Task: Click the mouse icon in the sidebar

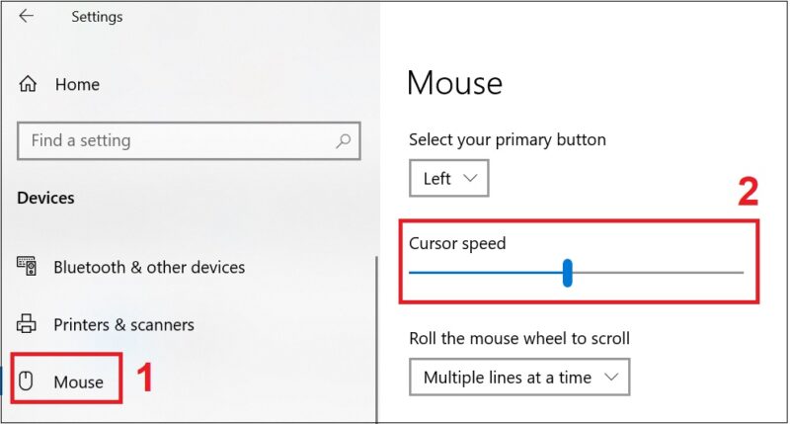Action: tap(27, 382)
